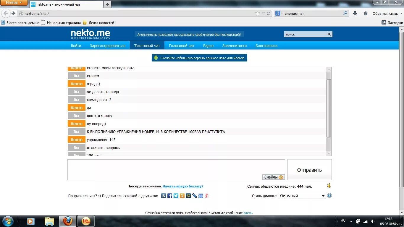This screenshot has width=404, height=227.
Task: Switch to the Firefox taskbar icon
Action: [x=67, y=221]
